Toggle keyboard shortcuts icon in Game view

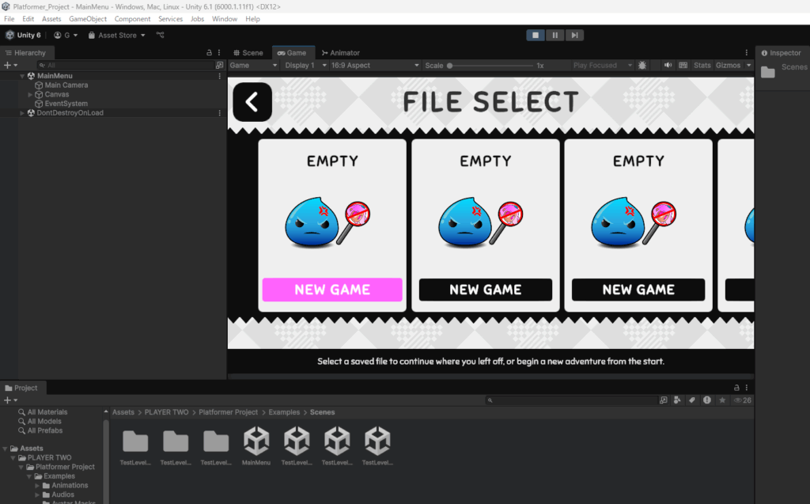pos(683,65)
